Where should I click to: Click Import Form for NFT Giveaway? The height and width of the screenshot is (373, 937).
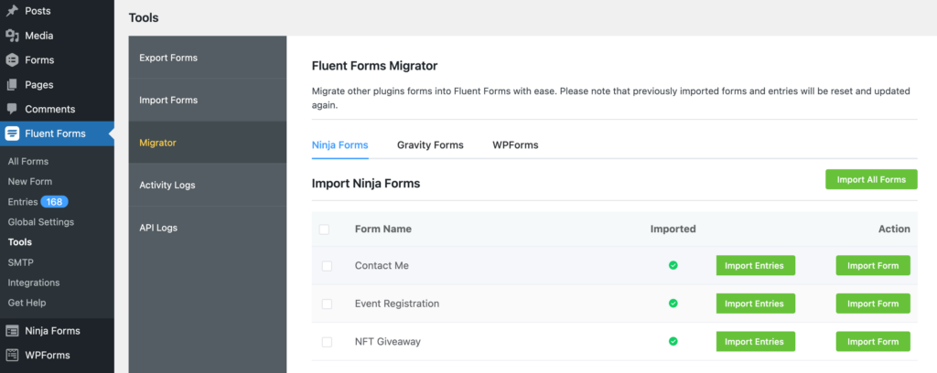pyautogui.click(x=872, y=342)
